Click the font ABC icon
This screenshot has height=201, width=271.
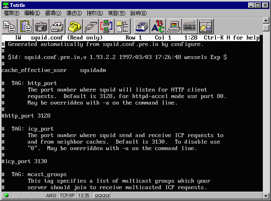tap(158, 26)
